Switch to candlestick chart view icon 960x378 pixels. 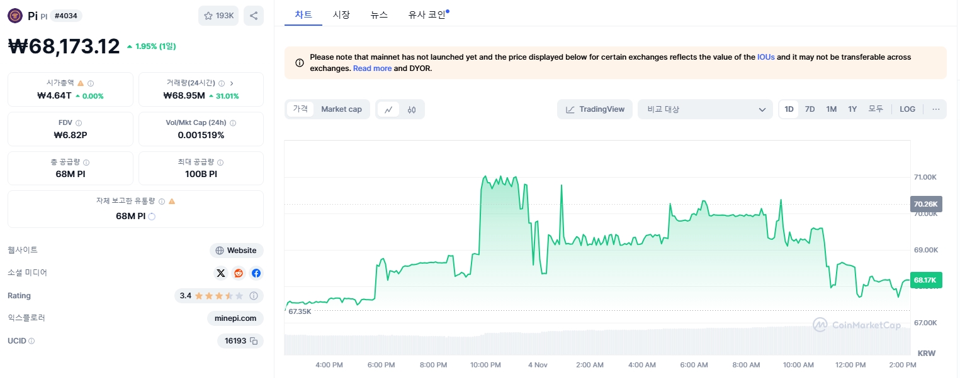[412, 109]
